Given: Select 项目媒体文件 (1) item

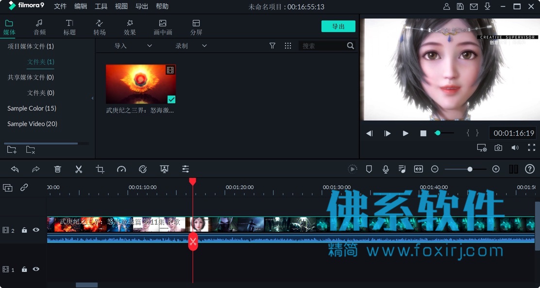Looking at the screenshot, I should (31, 46).
